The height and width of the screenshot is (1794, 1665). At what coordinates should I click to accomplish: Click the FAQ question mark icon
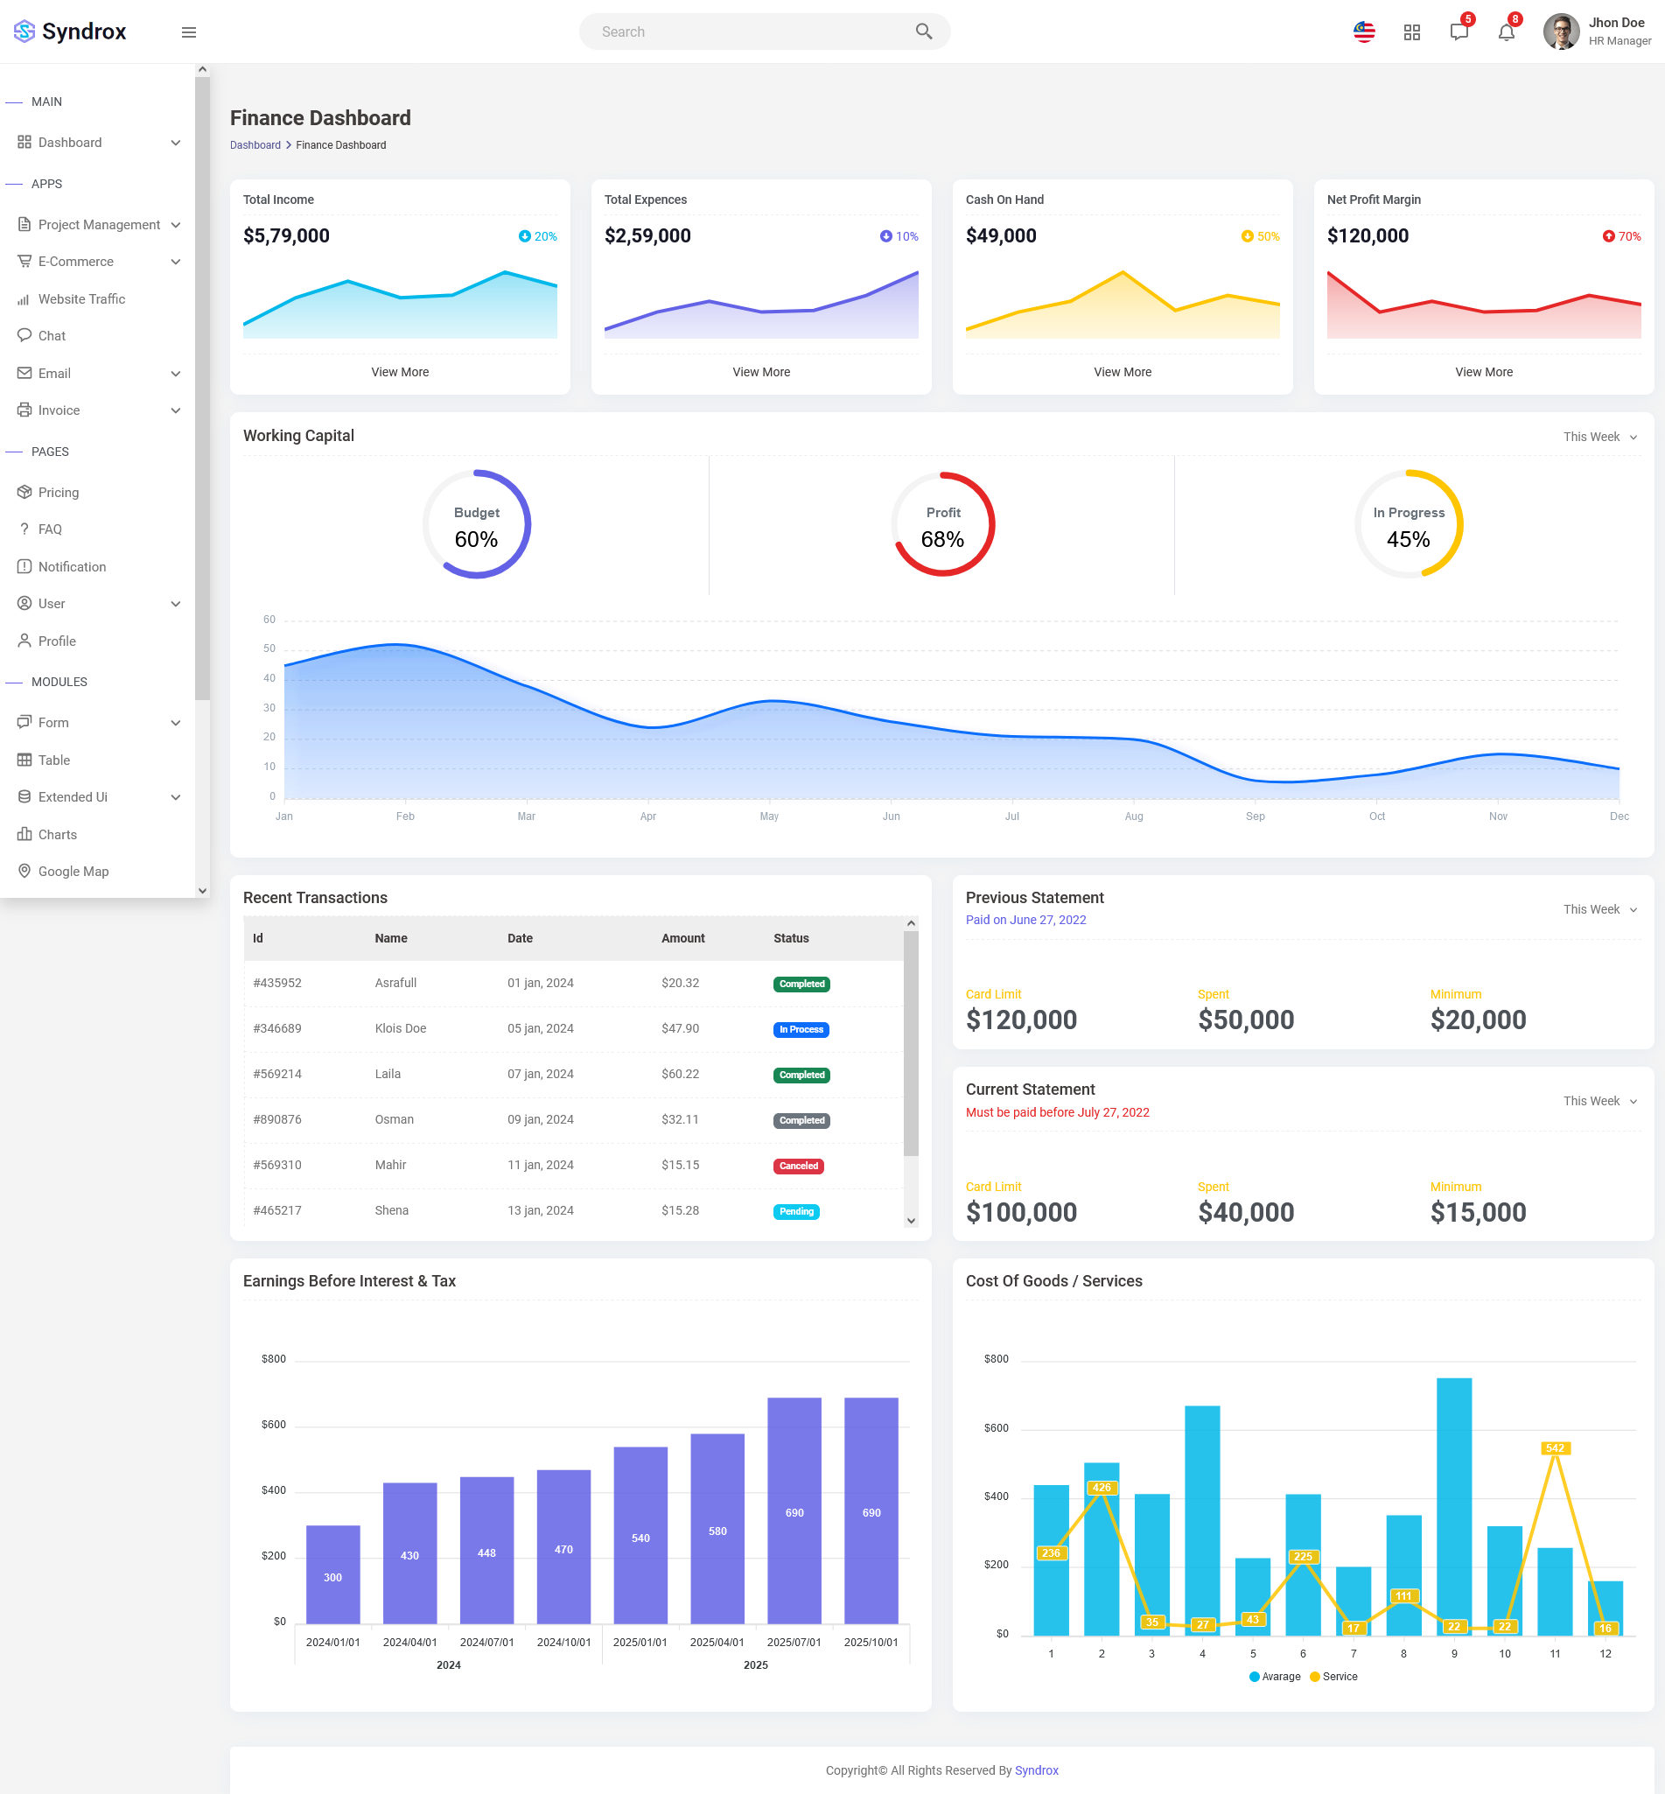(x=24, y=529)
